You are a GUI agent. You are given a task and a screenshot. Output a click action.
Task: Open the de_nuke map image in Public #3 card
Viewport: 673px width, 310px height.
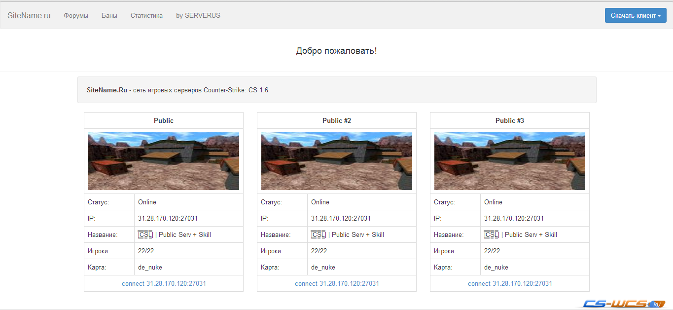(x=510, y=161)
